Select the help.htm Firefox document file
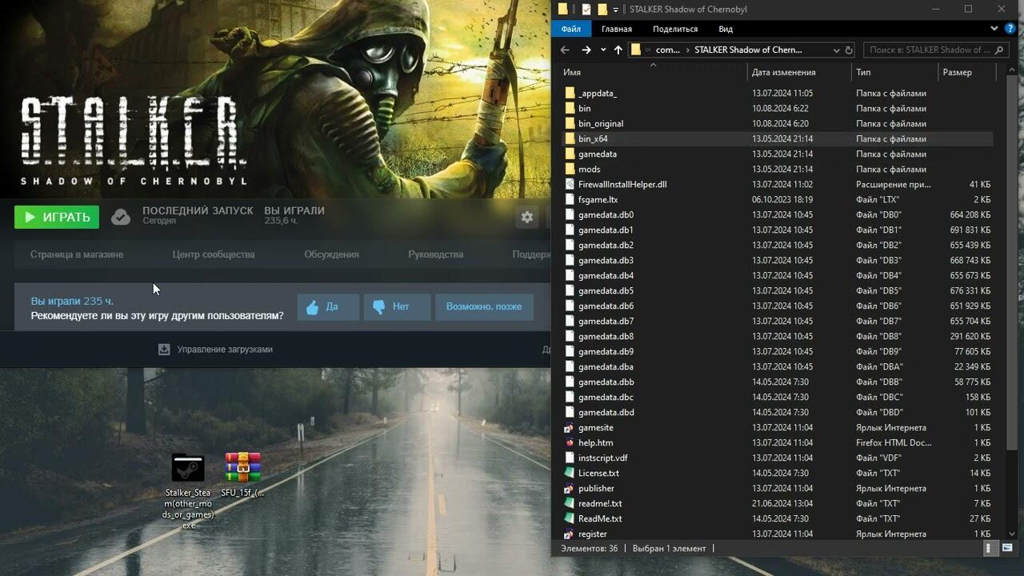Viewport: 1024px width, 576px height. [x=595, y=442]
